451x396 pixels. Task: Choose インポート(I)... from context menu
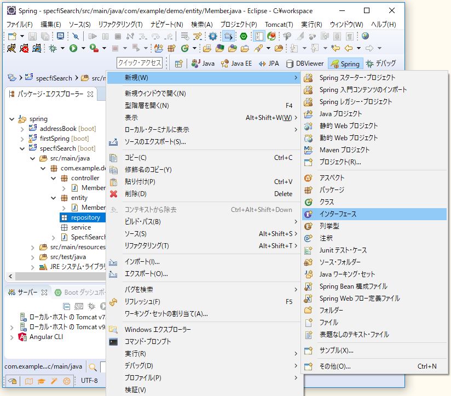(x=204, y=262)
